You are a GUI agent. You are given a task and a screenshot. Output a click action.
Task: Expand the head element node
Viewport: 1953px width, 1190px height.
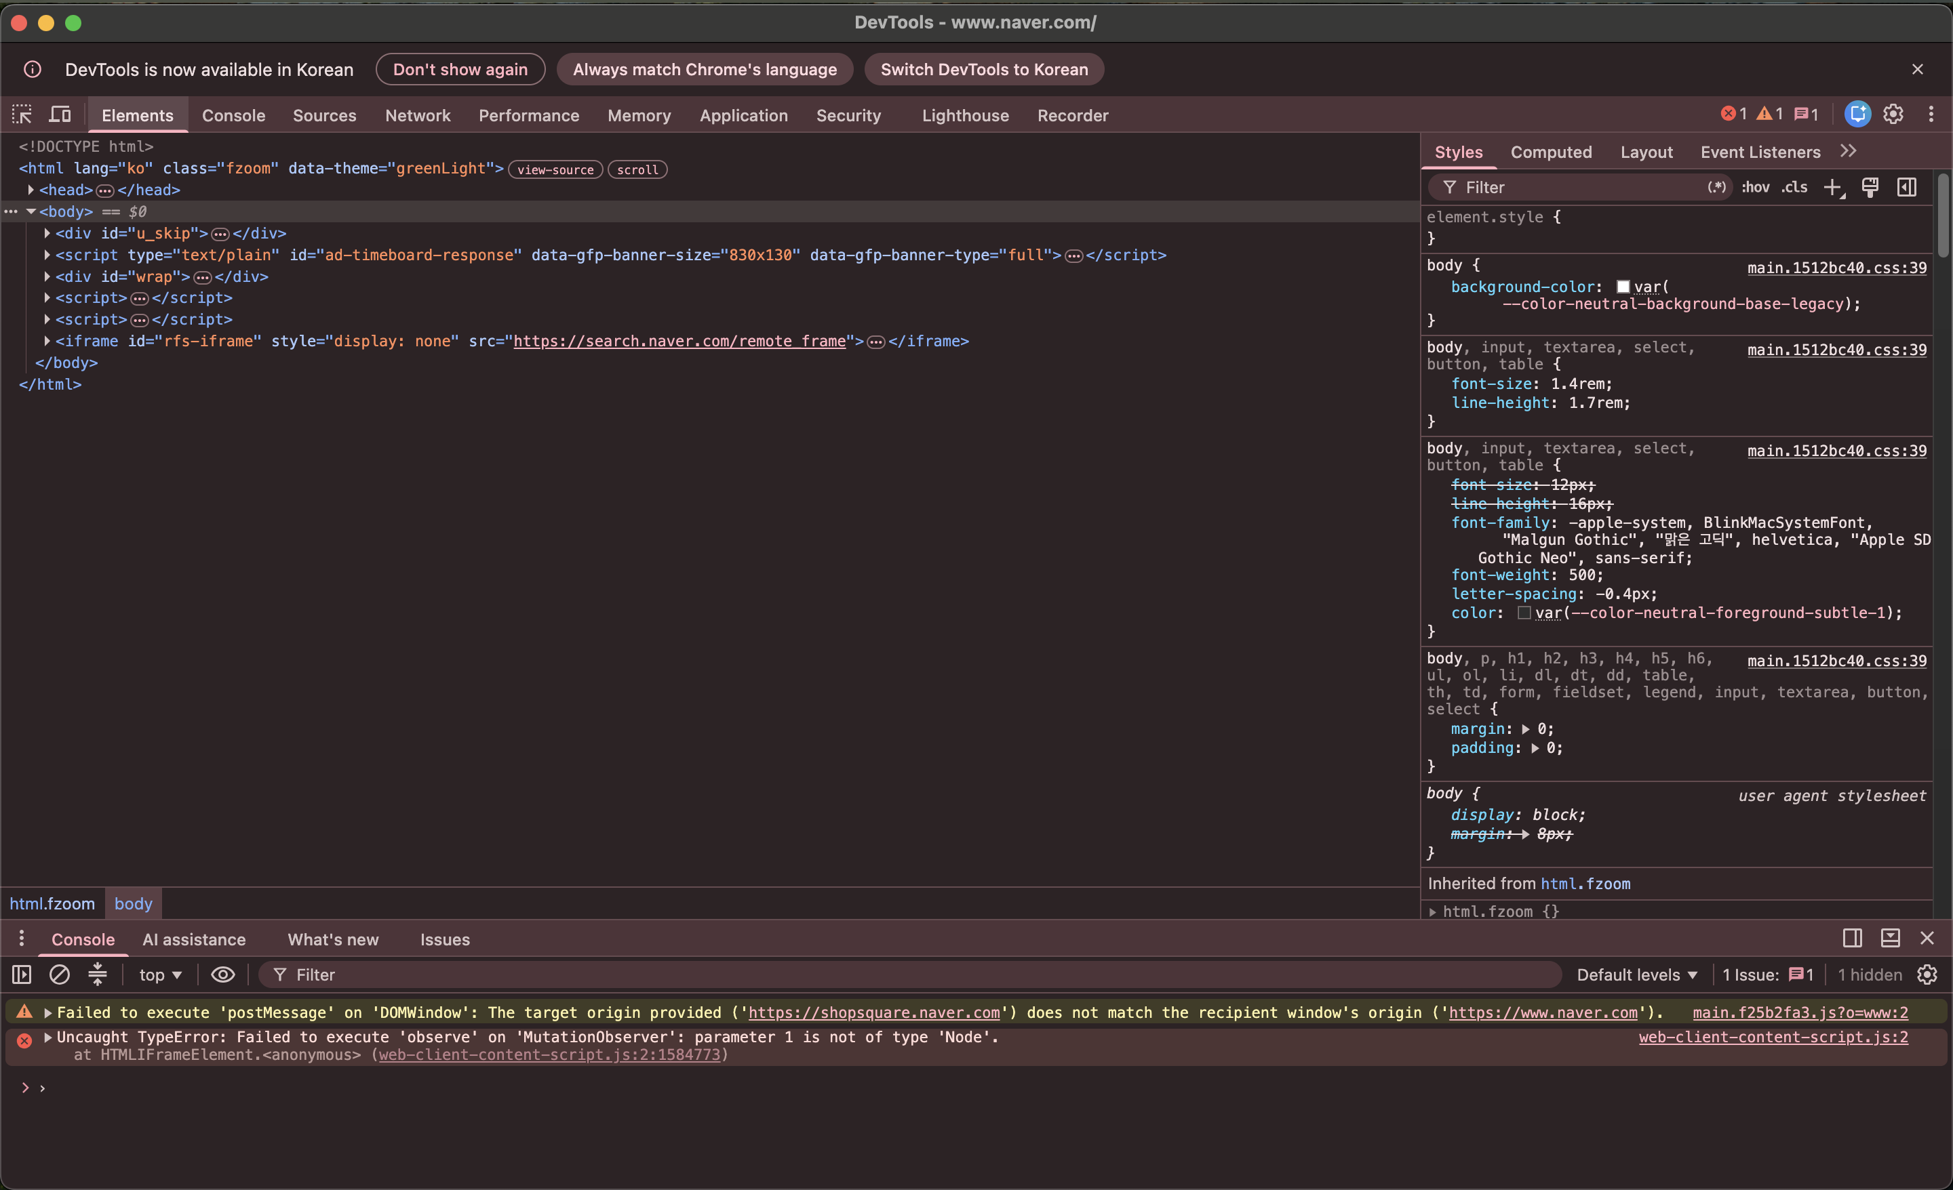coord(31,190)
